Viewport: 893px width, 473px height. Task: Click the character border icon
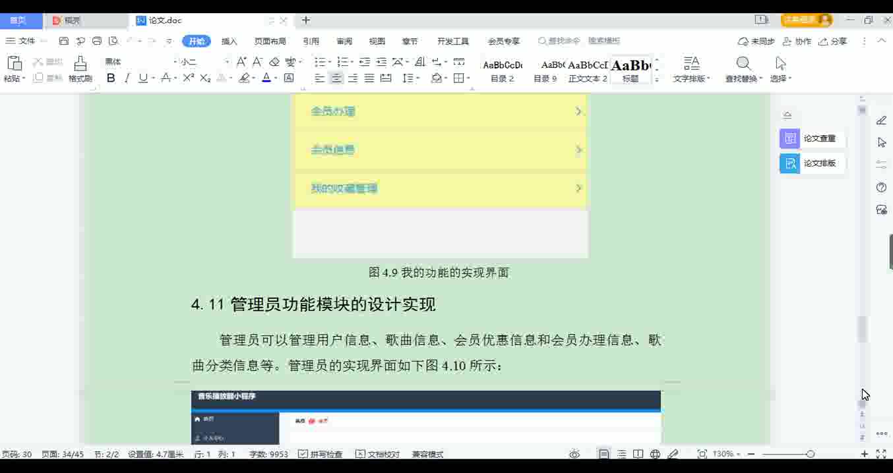point(289,78)
